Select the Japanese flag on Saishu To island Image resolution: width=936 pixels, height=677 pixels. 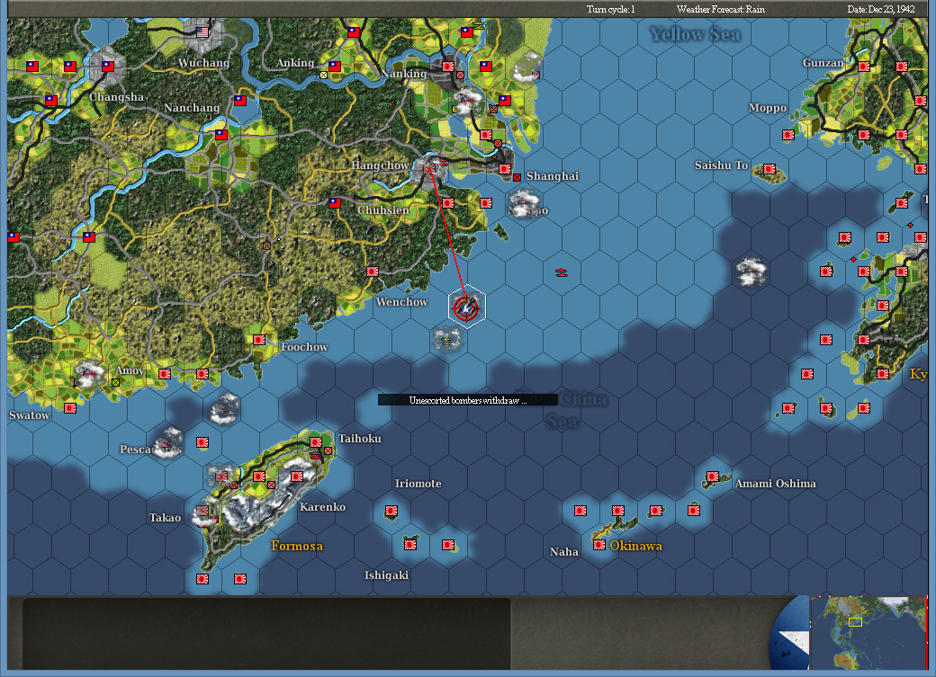point(769,169)
